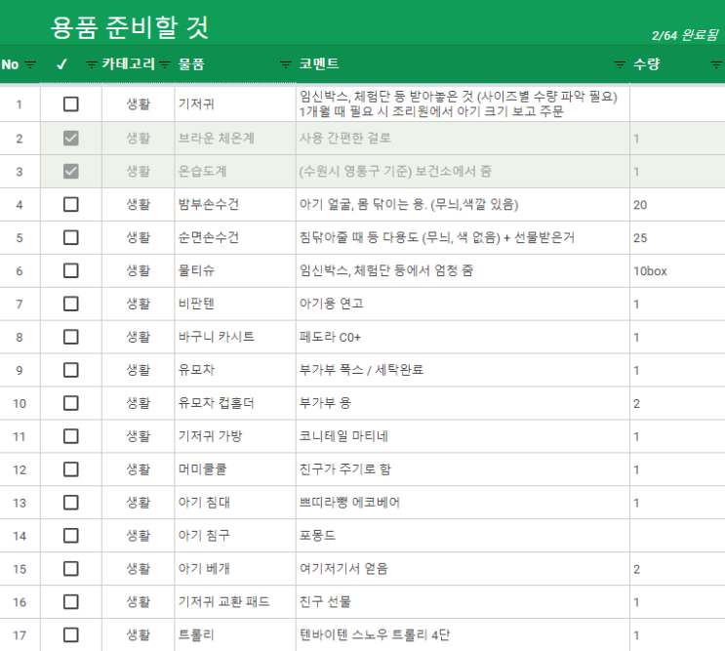This screenshot has height=651, width=725.
Task: Select the 물티슈 item cell
Action: click(x=235, y=271)
